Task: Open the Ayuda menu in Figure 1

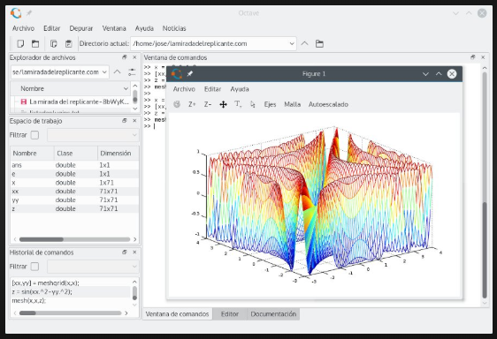Action: coord(240,89)
